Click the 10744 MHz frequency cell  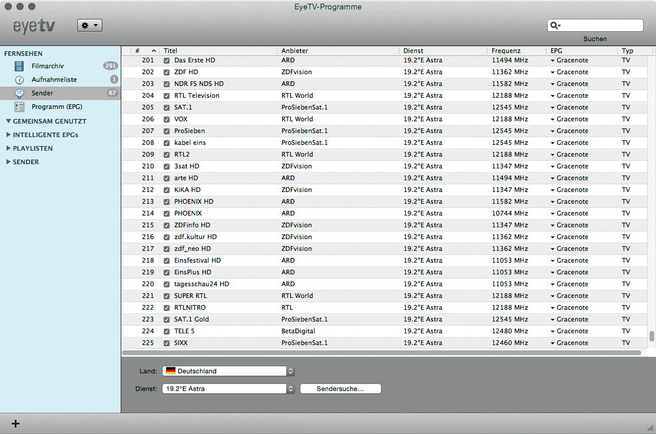pyautogui.click(x=510, y=213)
